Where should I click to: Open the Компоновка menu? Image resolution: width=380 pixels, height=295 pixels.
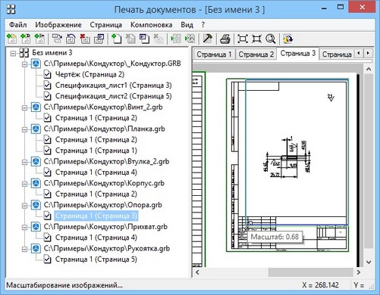[151, 25]
